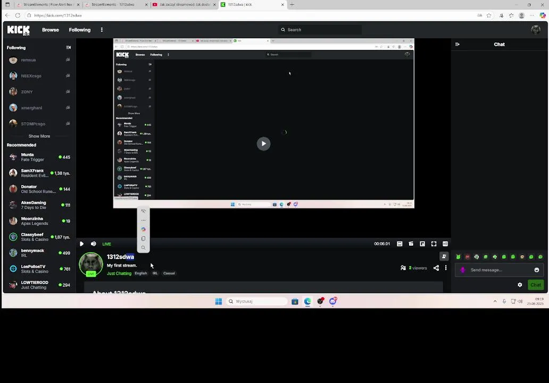This screenshot has height=383, width=549.
Task: Add the page to browser favorites
Action: [489, 15]
